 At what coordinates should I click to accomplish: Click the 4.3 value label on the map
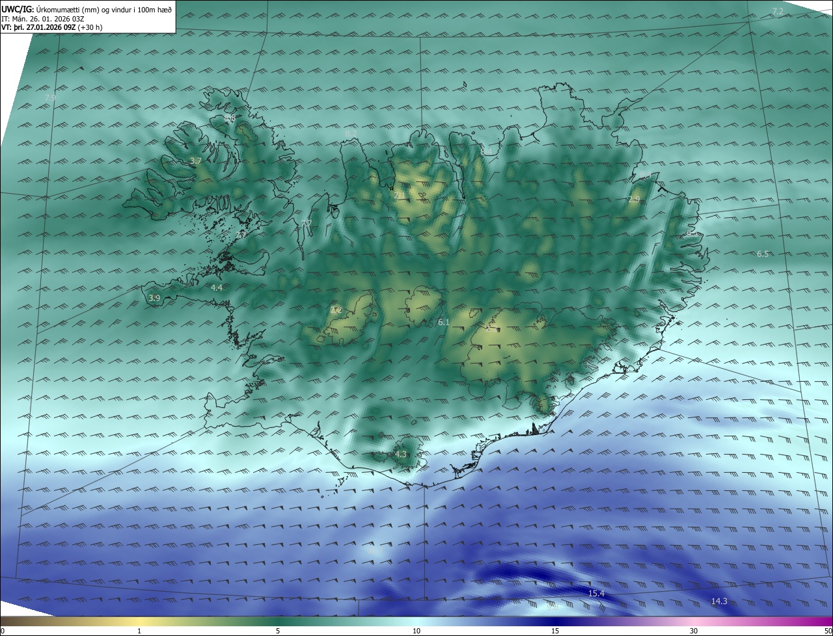point(401,455)
